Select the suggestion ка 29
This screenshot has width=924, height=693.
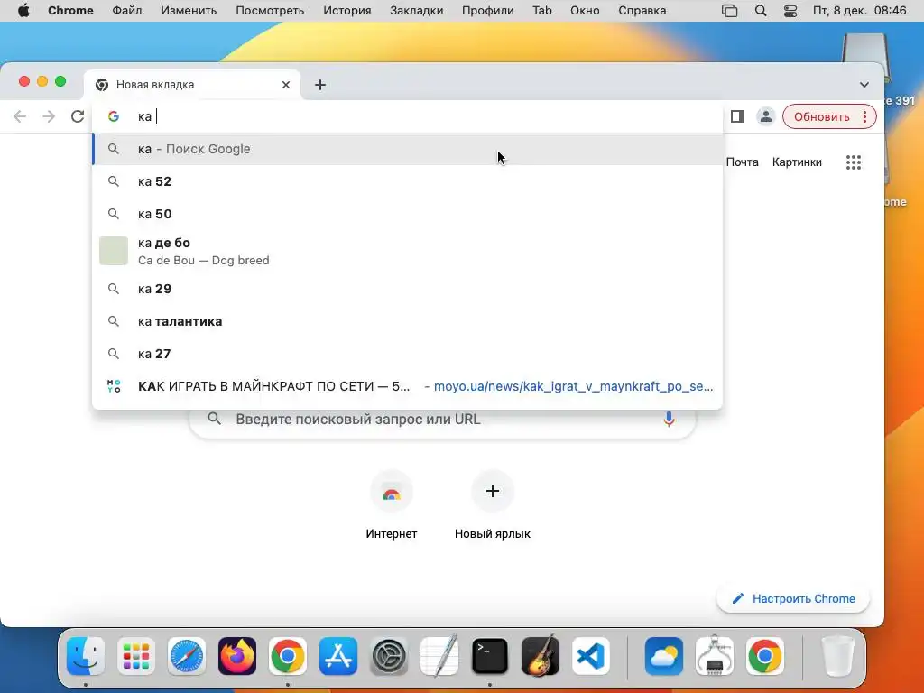tap(407, 289)
